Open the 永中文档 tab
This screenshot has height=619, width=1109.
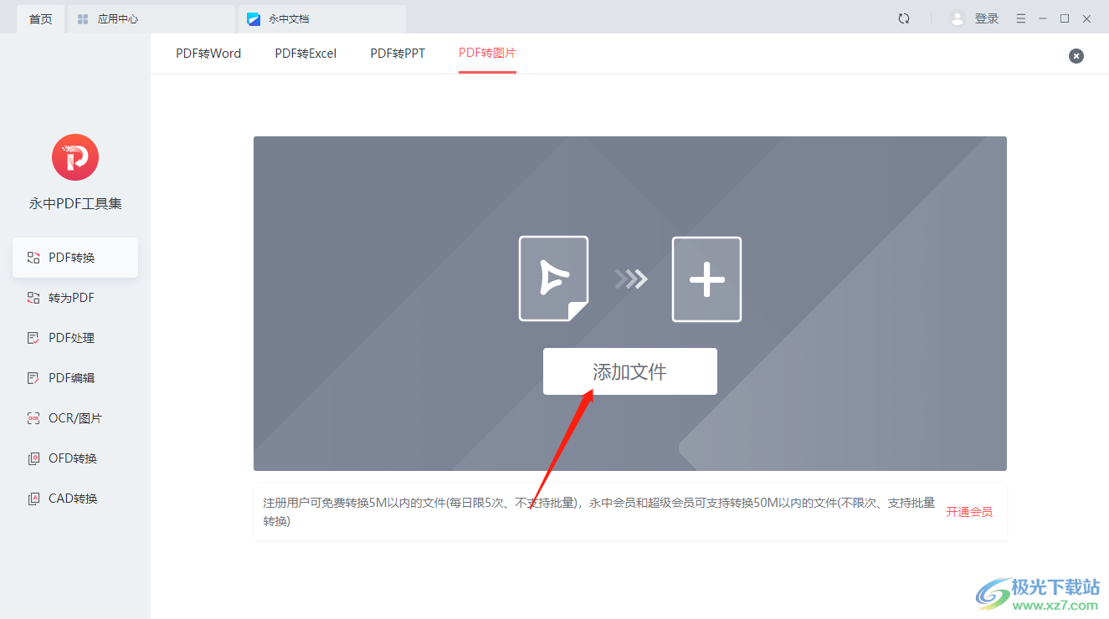pyautogui.click(x=321, y=18)
